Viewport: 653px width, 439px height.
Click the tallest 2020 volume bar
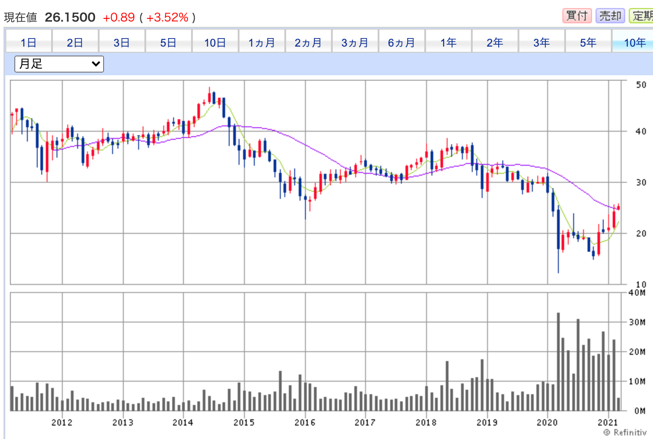pos(558,361)
